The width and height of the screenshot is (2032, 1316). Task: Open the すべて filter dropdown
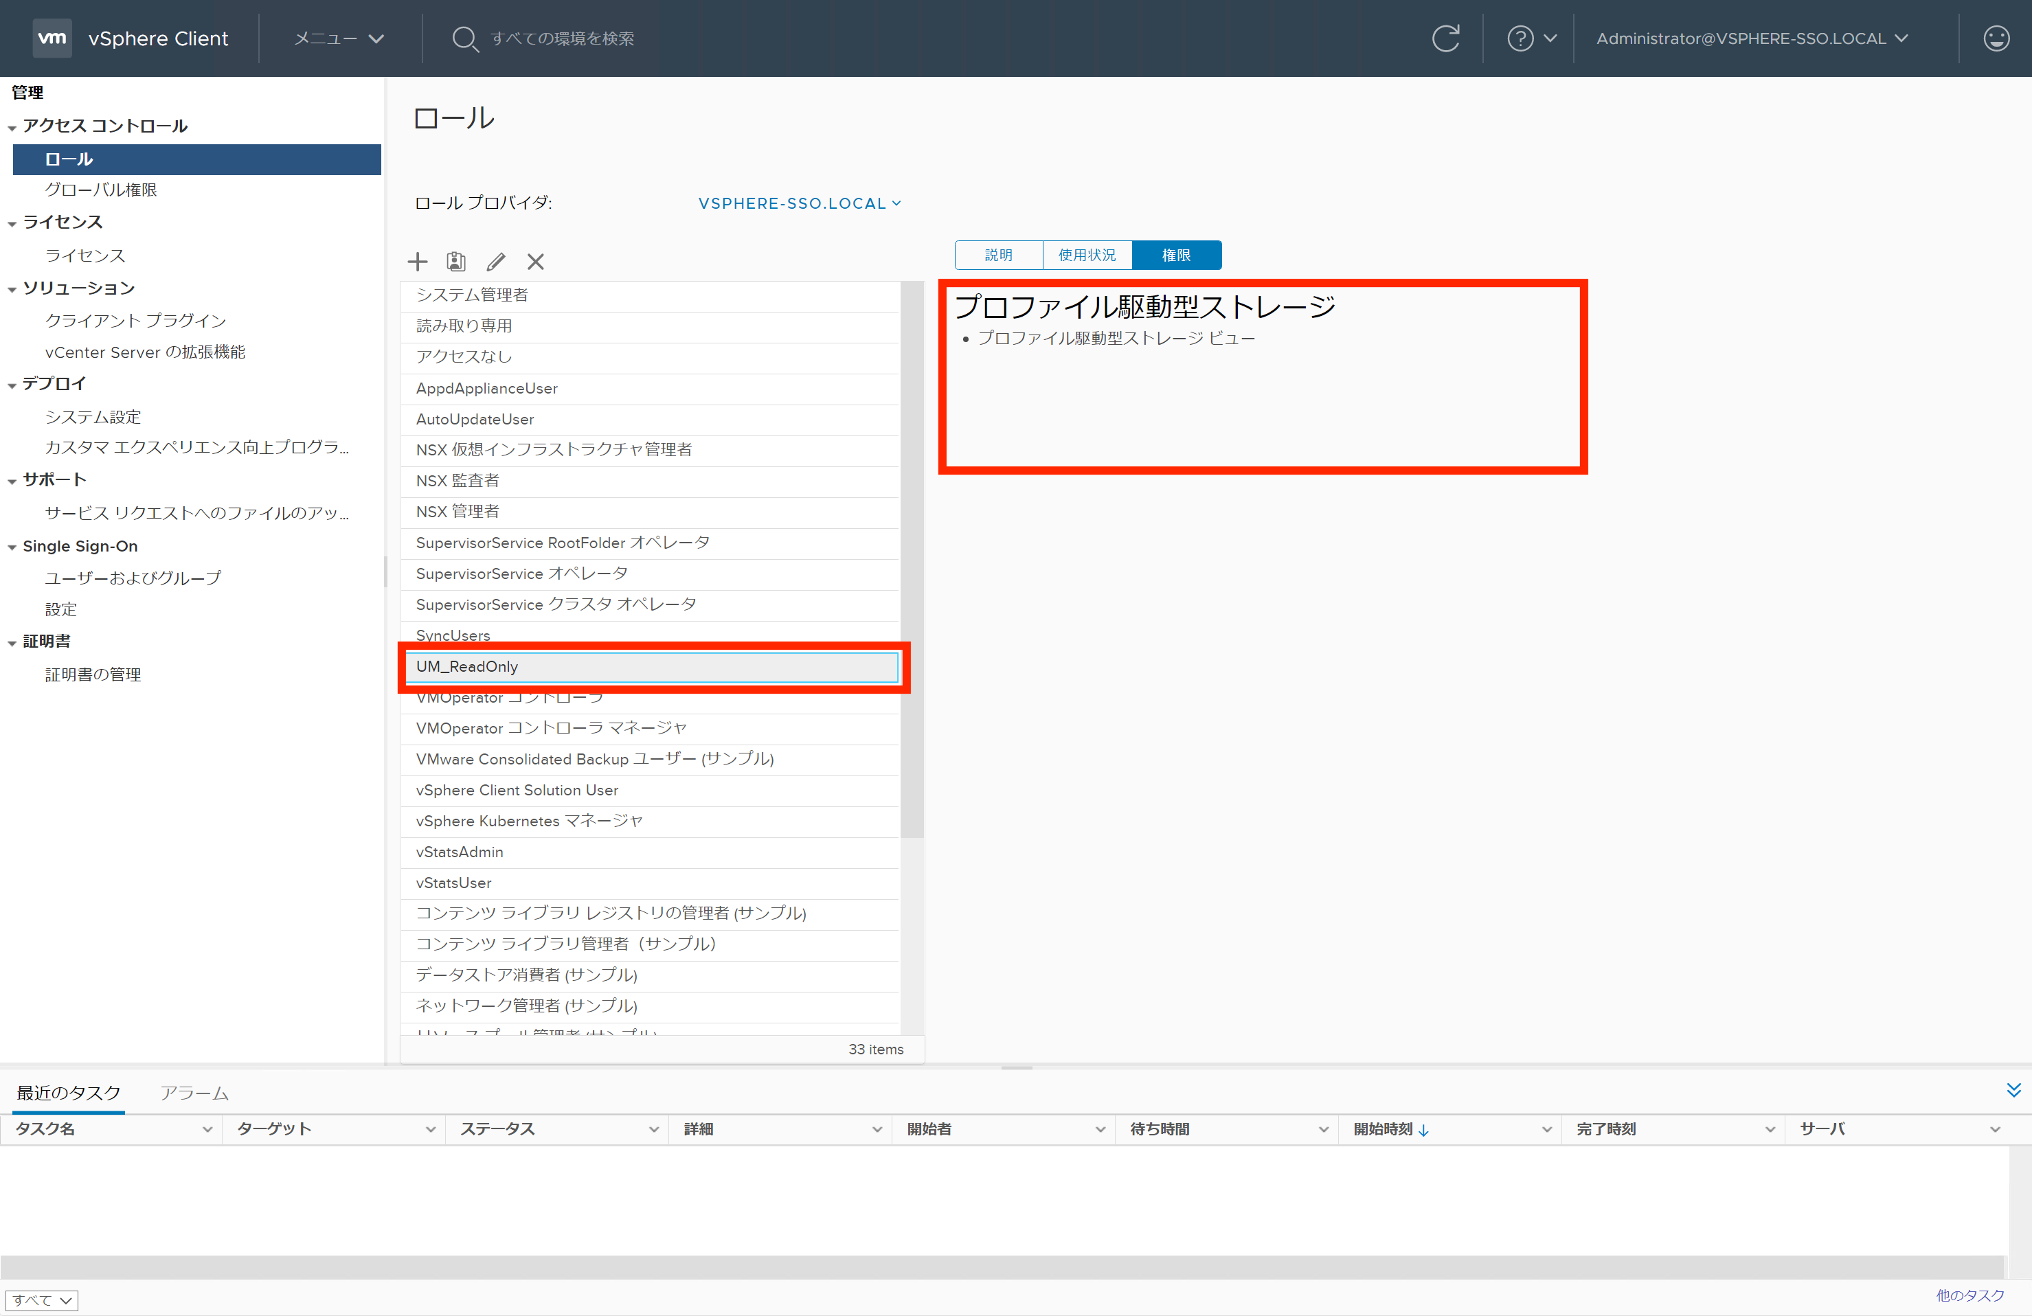(x=42, y=1300)
